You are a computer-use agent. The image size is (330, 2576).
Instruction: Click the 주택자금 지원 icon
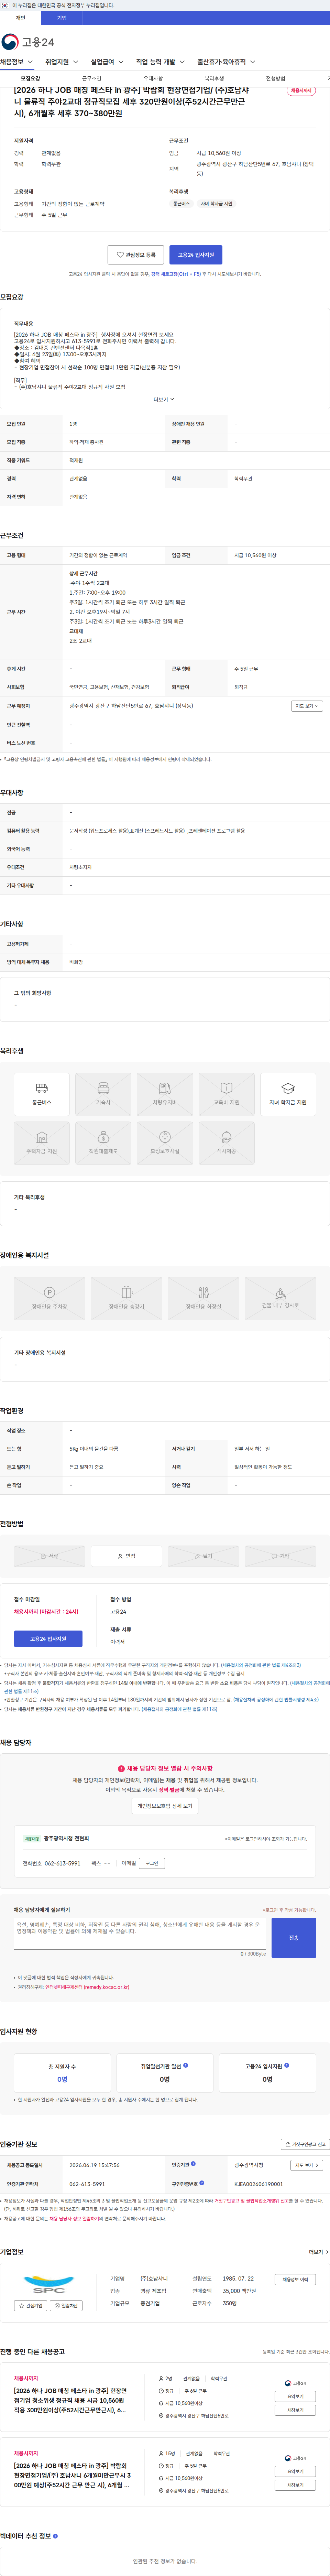pyautogui.click(x=42, y=1143)
